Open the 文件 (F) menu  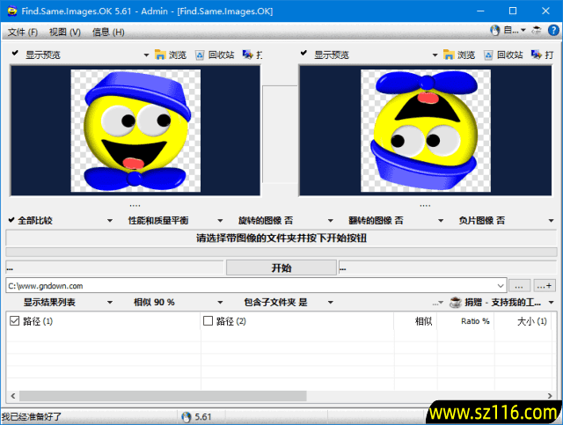pyautogui.click(x=23, y=33)
